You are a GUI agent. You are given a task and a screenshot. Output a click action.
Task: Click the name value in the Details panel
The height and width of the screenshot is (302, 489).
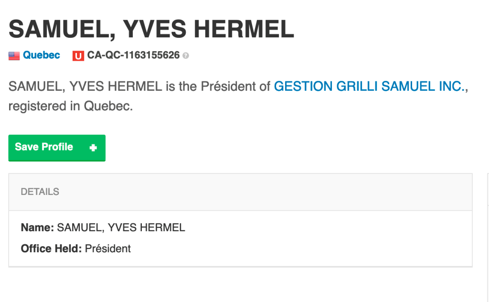click(121, 228)
